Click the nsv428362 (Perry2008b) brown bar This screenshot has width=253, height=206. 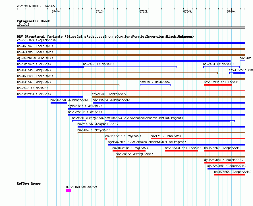[181, 157]
